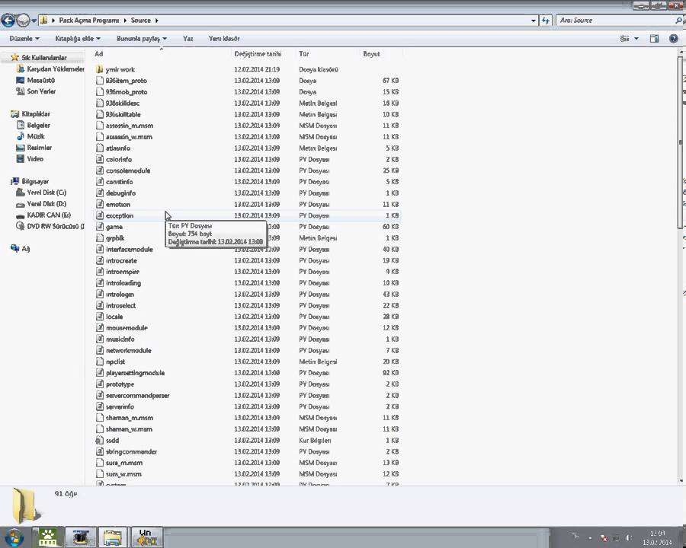Click the taskbar clock showing 13.02.2014
The width and height of the screenshot is (686, 548).
point(657,537)
